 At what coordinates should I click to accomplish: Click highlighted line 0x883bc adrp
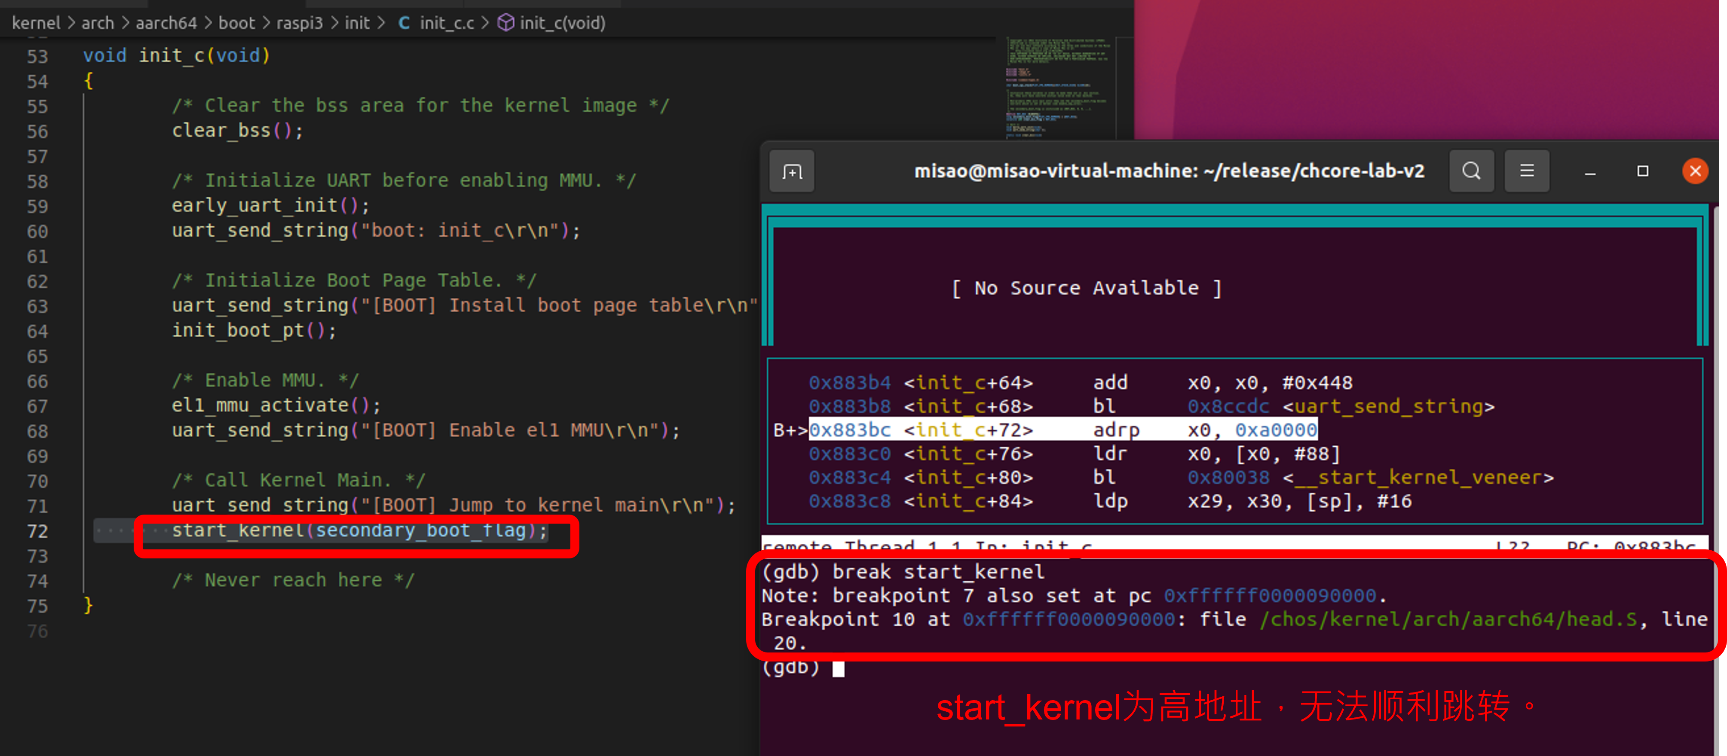(1063, 430)
